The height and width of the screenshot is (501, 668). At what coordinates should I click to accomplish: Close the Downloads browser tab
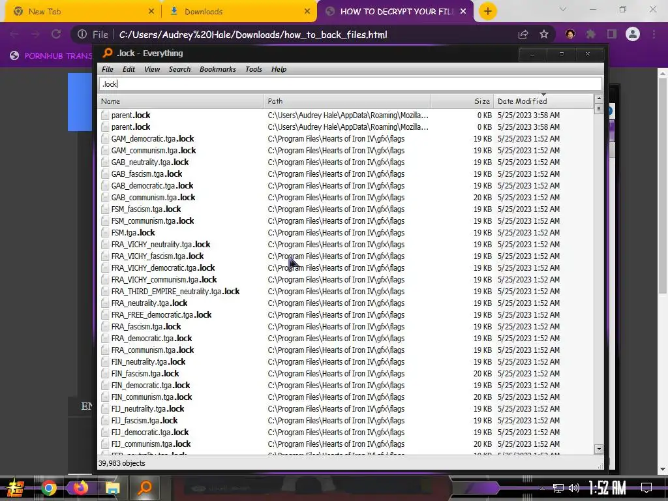pyautogui.click(x=307, y=12)
